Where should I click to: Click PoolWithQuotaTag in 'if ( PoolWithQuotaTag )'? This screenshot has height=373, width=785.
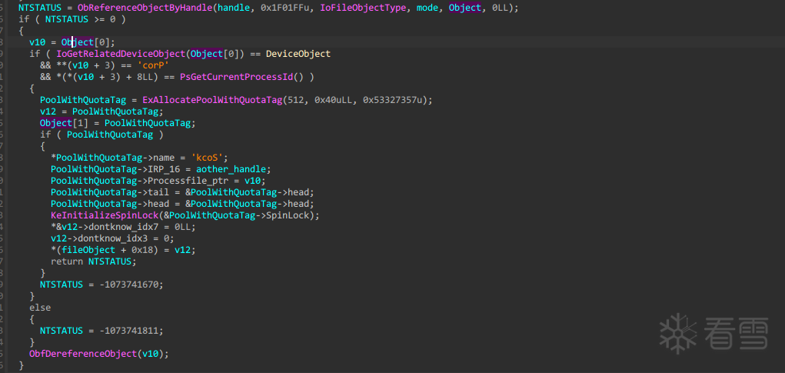pyautogui.click(x=110, y=134)
